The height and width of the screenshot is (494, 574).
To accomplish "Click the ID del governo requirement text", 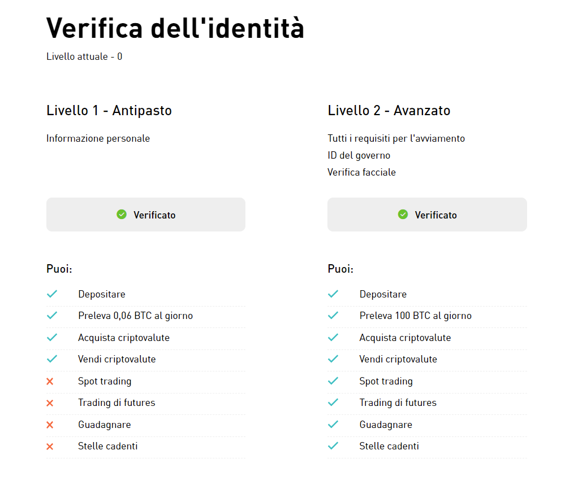I will (359, 155).
